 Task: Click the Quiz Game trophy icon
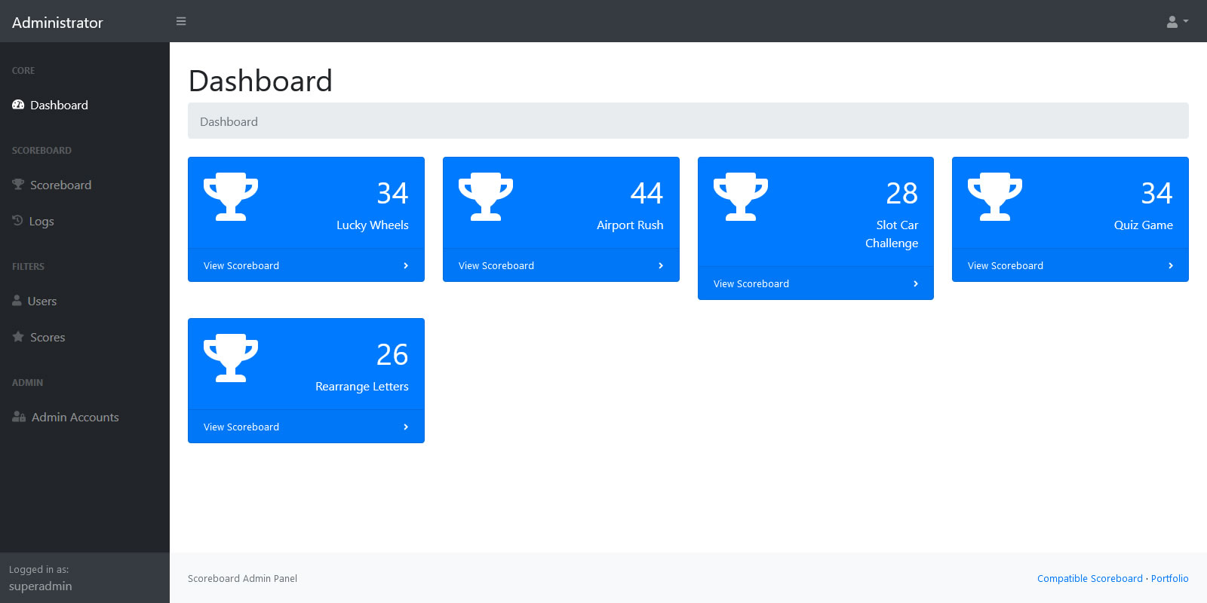pyautogui.click(x=995, y=197)
